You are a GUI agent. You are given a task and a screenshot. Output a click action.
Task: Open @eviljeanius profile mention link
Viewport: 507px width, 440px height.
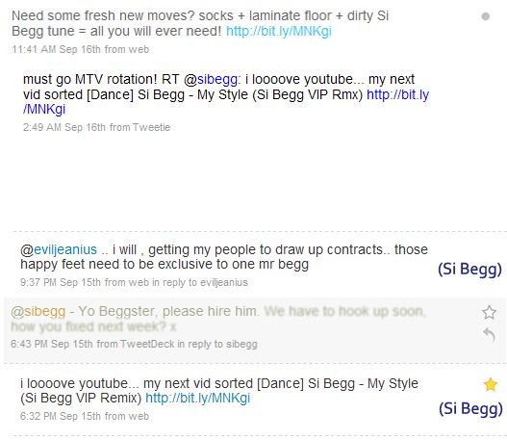coord(59,249)
